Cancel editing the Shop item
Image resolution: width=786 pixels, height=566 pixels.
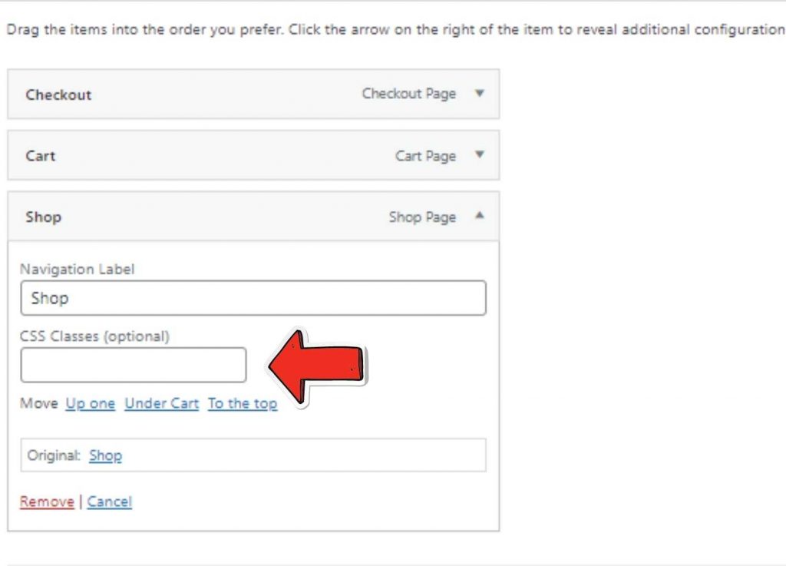point(110,501)
